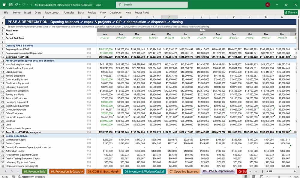Click the right ellipsis for more sheets
This screenshot has width=300, height=178.
click(x=250, y=171)
